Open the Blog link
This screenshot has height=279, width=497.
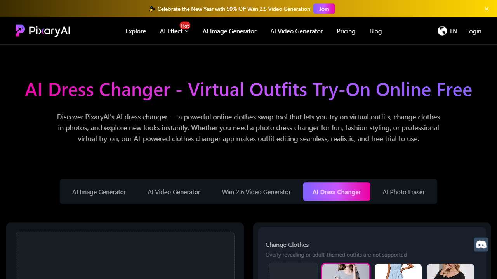[375, 31]
